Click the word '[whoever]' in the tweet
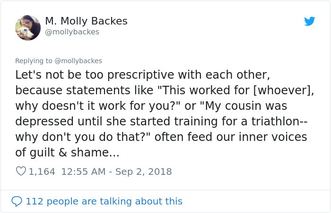Image resolution: width=331 pixels, height=213 pixels. point(283,90)
